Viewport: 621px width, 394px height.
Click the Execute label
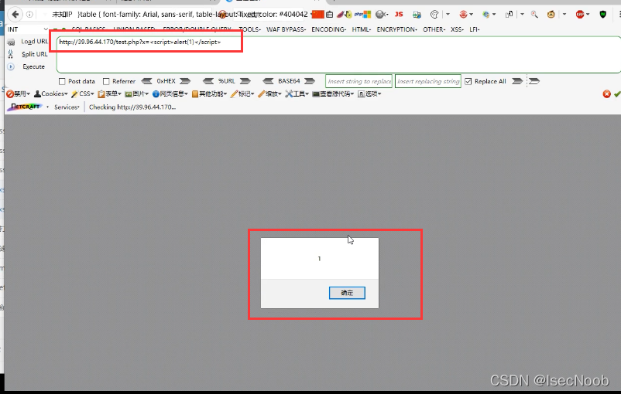point(33,66)
